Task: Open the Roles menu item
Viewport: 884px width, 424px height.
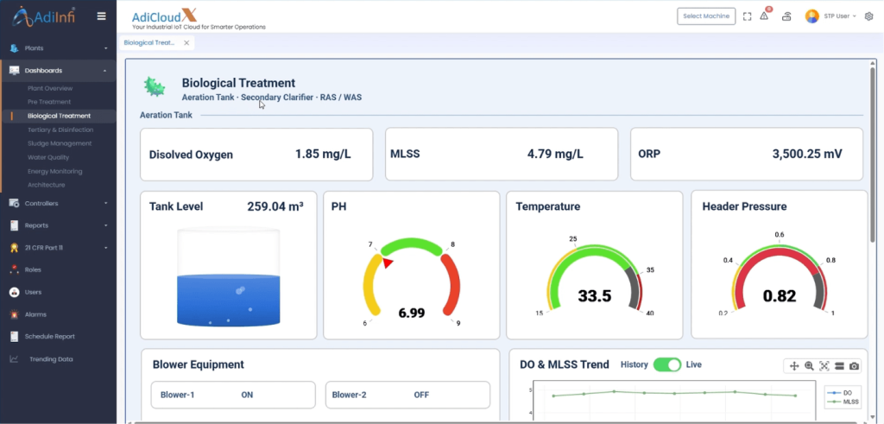Action: point(33,270)
